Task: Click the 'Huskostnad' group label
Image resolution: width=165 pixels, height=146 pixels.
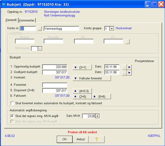Action: click(124, 28)
